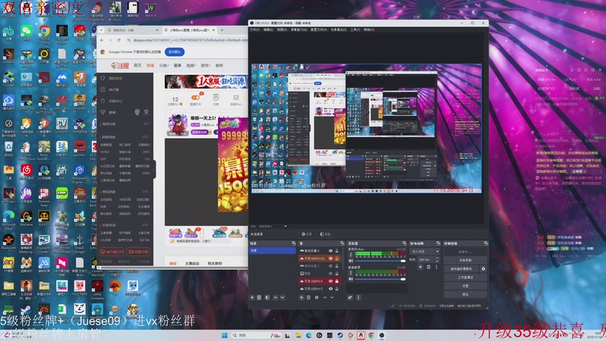Toggle visibility of 游戏采集 4 source
Viewport: 606px width, 341px height.
330,251
